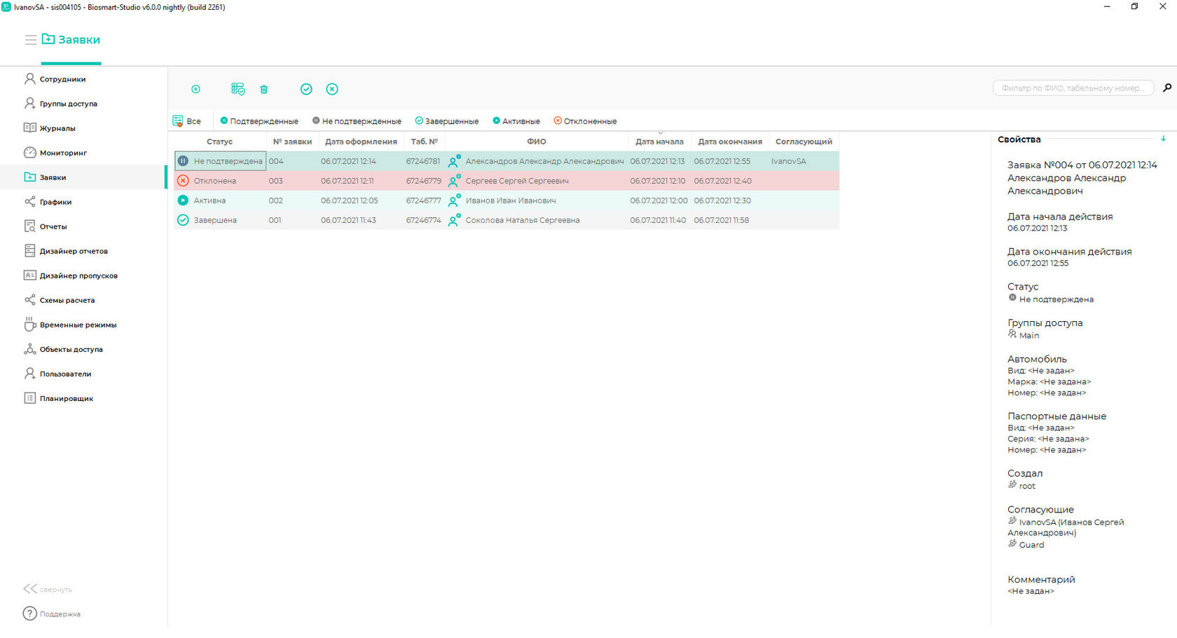This screenshot has height=638, width=1177.
Task: Click the Пользователи user icon
Action: click(x=30, y=373)
